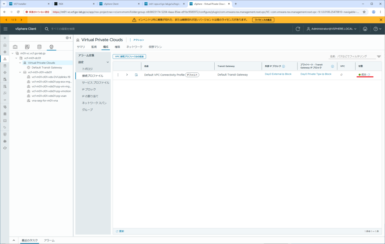This screenshot has height=244, width=385.
Task: Select the Inventory hierarchy icon in left rail
Action: click(x=5, y=59)
